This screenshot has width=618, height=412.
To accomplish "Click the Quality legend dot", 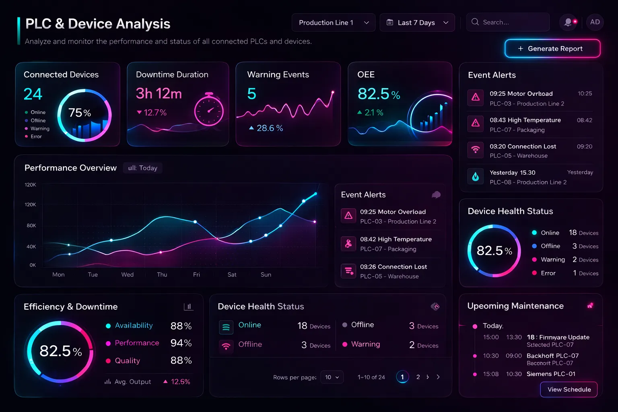I will 108,361.
